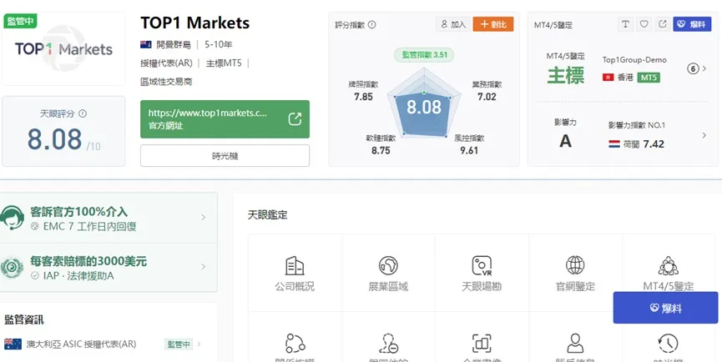Open the 天眼場勘 VR icon

(x=482, y=265)
